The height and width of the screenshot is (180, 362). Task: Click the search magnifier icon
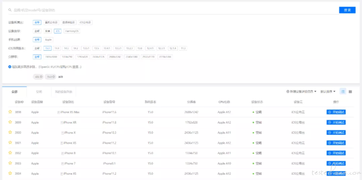(x=10, y=10)
